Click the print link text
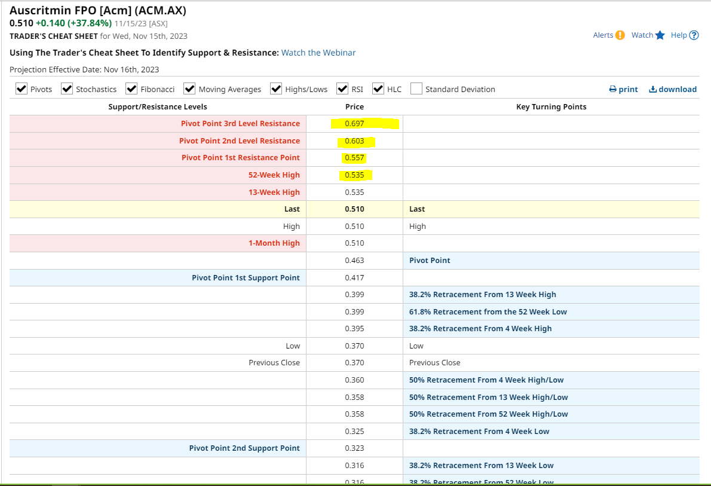The image size is (711, 486). (x=628, y=90)
